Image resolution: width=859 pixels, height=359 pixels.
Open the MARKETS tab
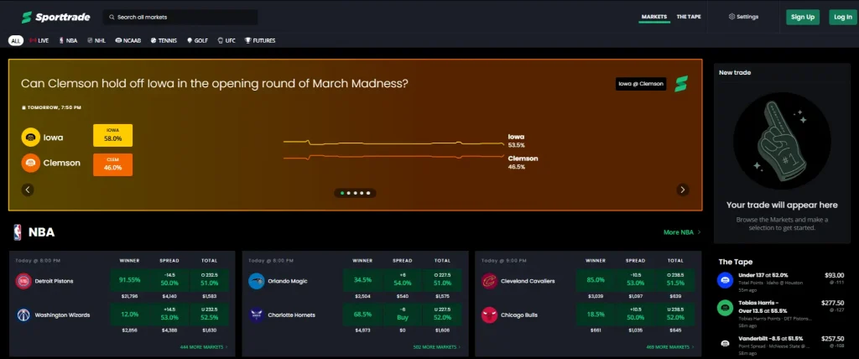(x=654, y=17)
